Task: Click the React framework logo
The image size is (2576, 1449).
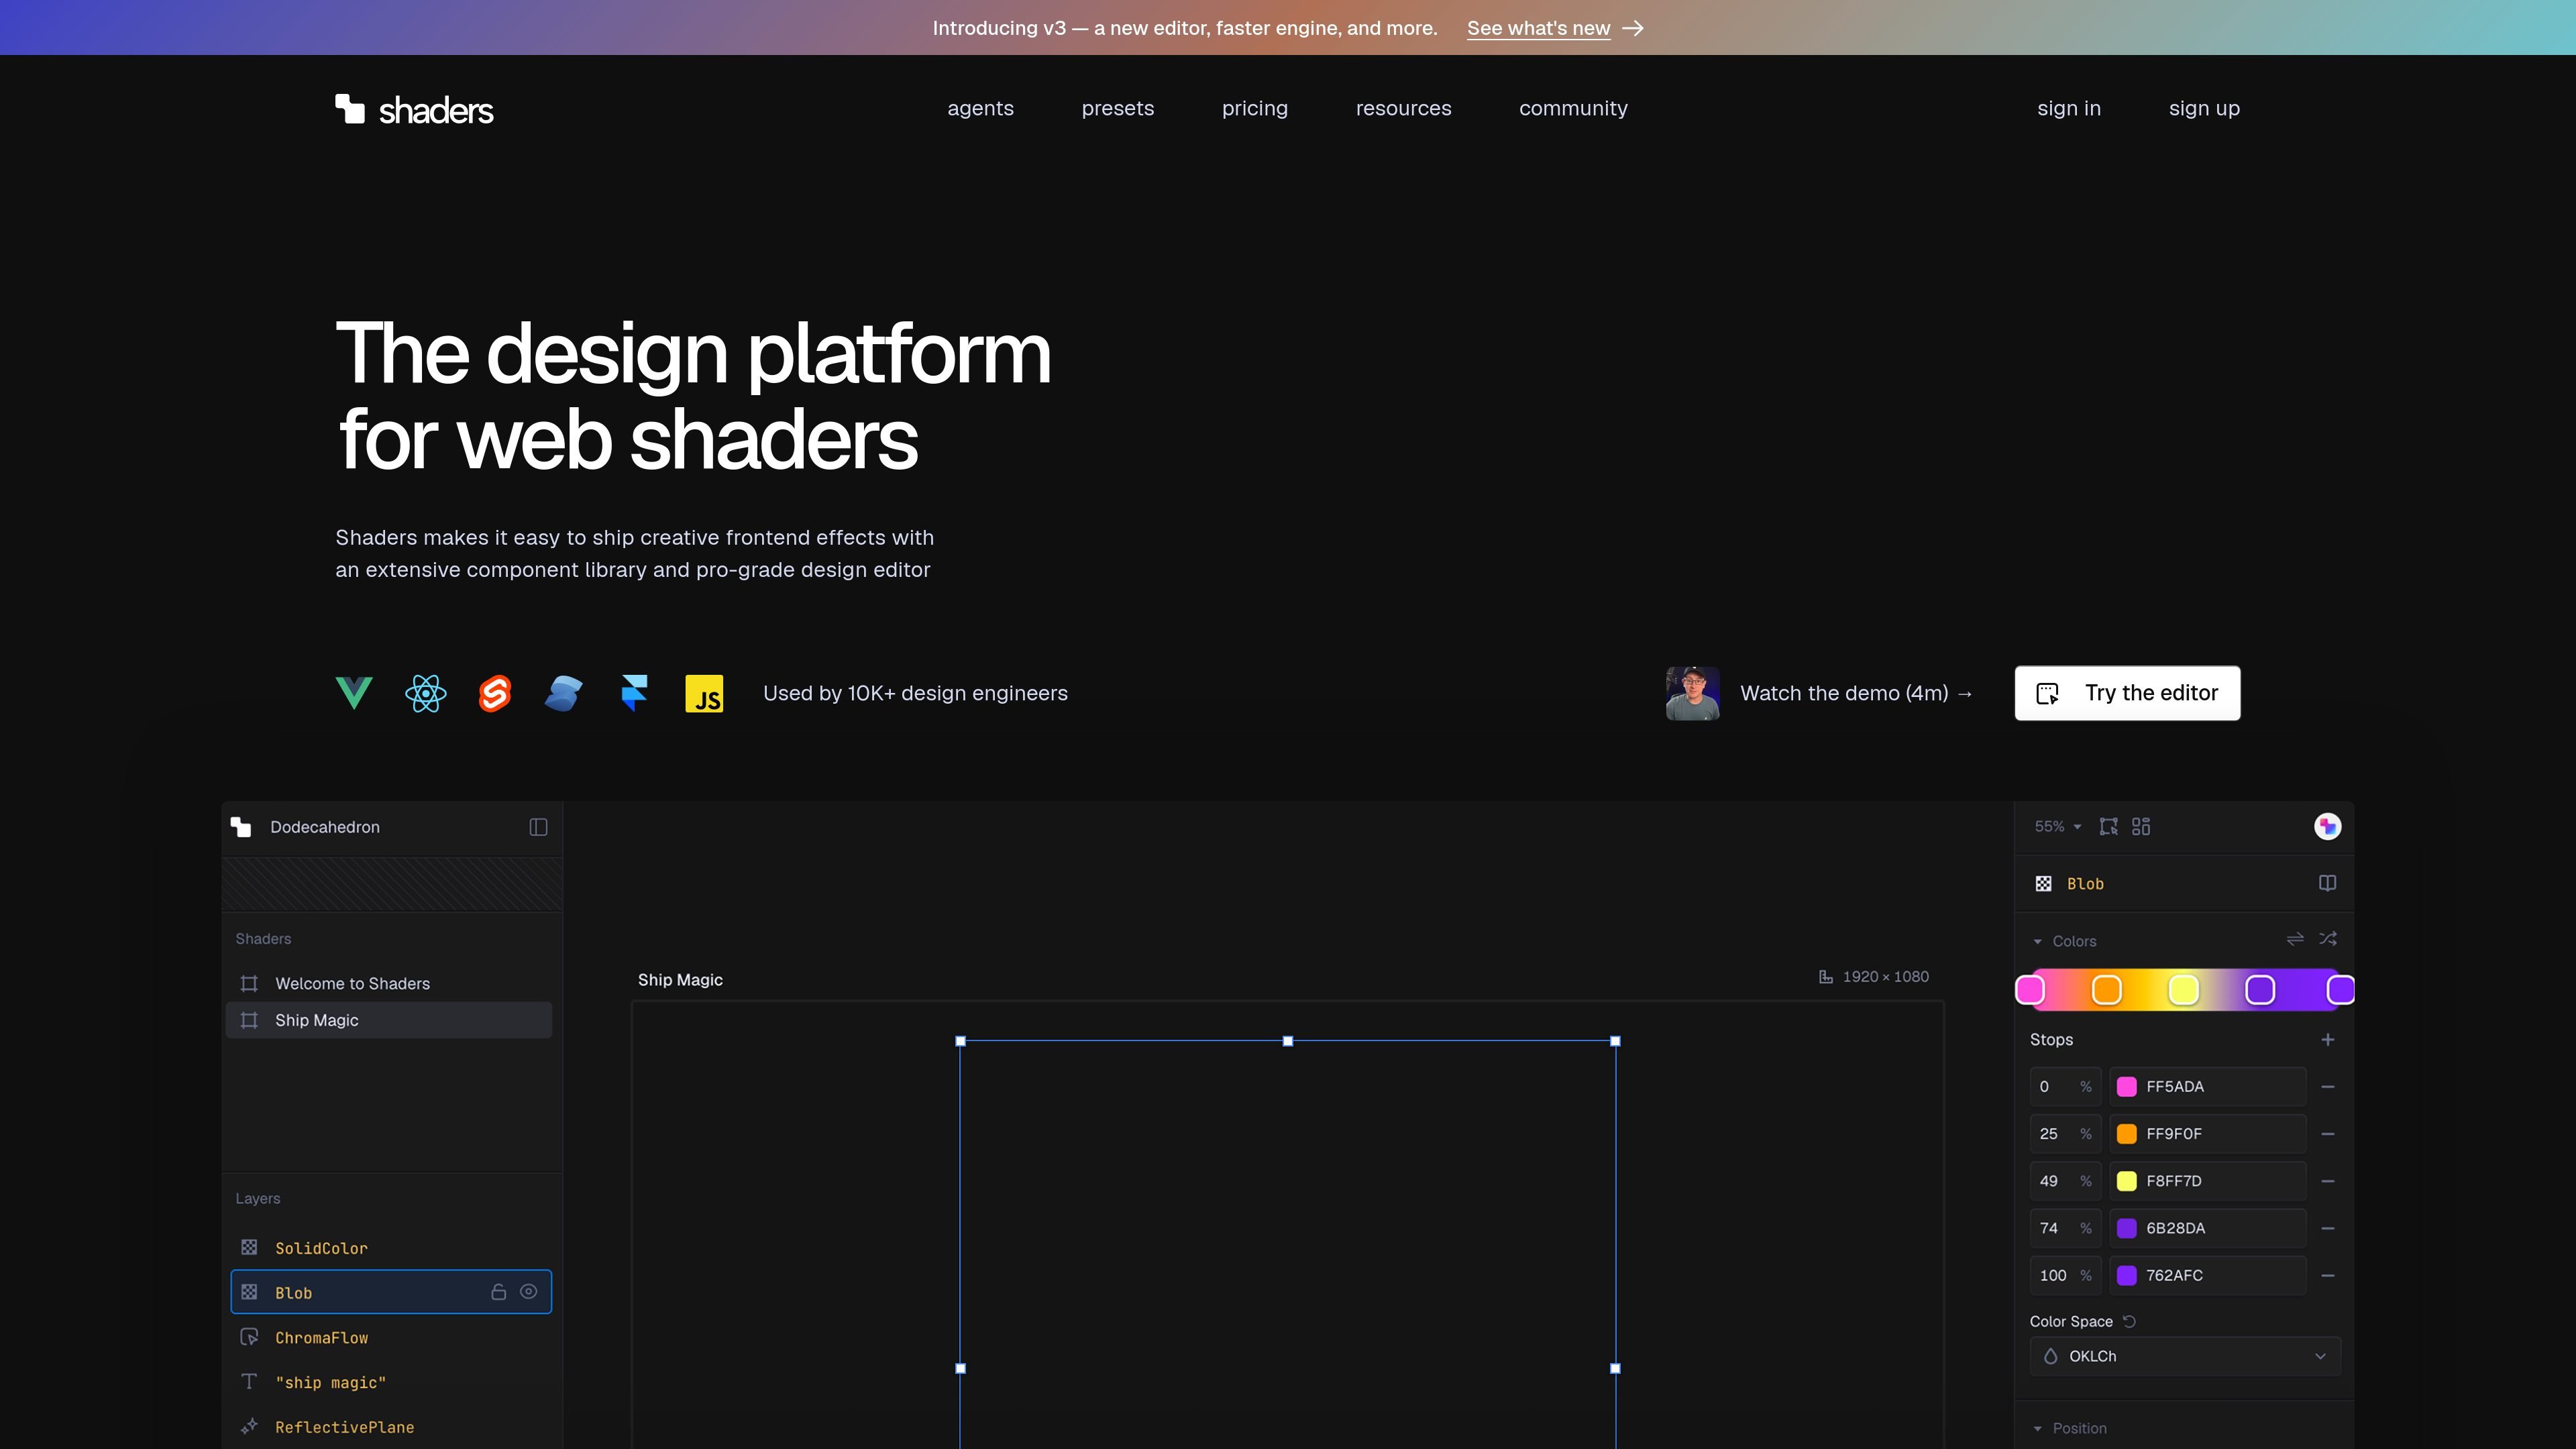Action: point(426,693)
